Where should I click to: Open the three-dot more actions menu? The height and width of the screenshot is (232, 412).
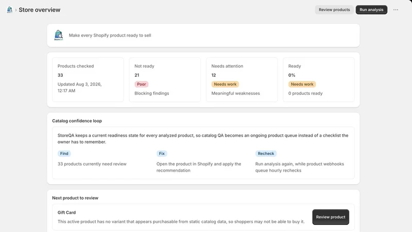point(396,10)
